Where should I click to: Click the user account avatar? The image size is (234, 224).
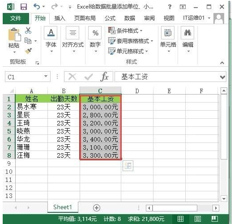[219, 18]
